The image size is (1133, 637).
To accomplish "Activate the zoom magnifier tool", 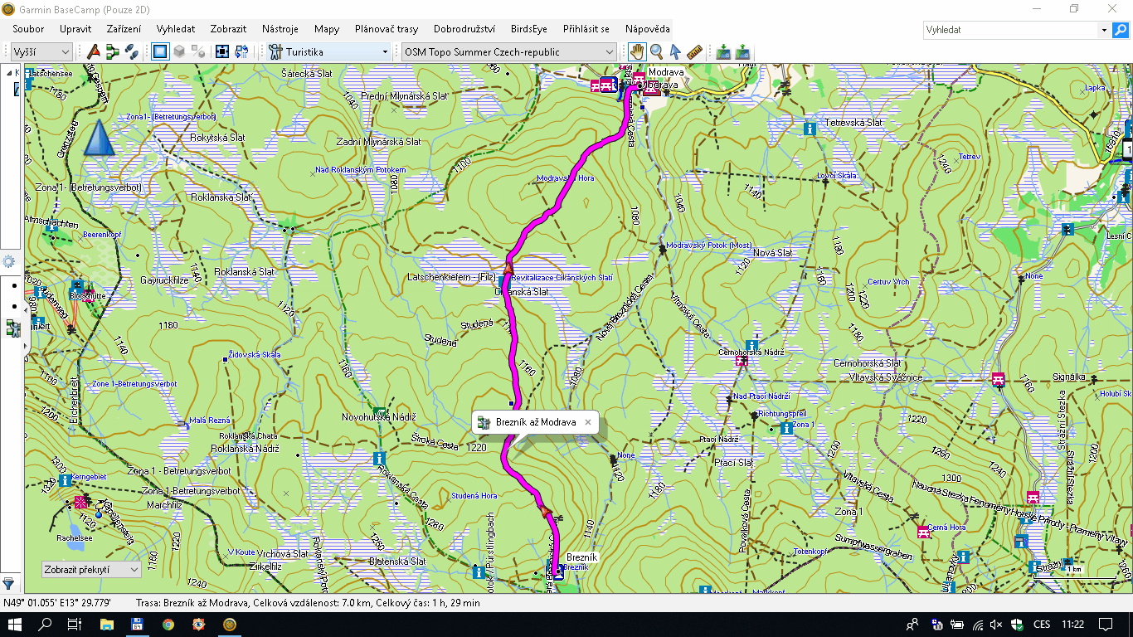I will [656, 51].
